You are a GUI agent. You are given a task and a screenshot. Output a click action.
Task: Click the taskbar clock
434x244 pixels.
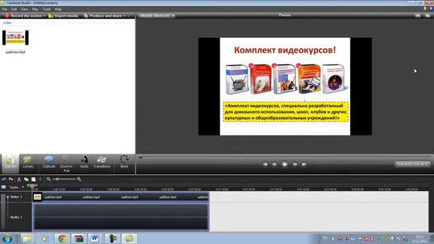coord(420,239)
